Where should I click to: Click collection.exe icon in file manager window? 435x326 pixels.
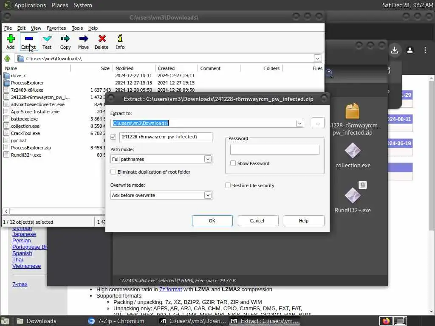(x=353, y=151)
